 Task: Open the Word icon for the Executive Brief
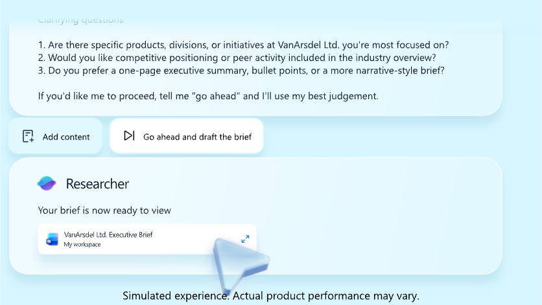[x=53, y=239]
